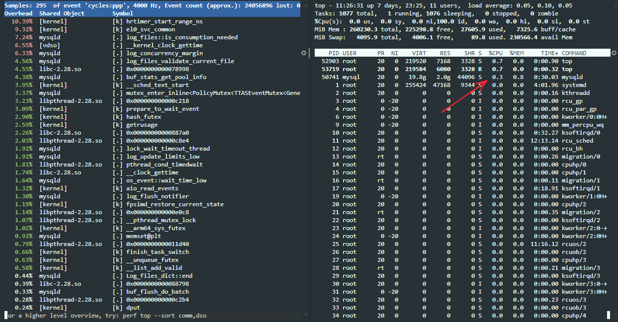The height and width of the screenshot is (322, 618).
Task: Click the [vdso] shared object entry
Action: (50, 45)
